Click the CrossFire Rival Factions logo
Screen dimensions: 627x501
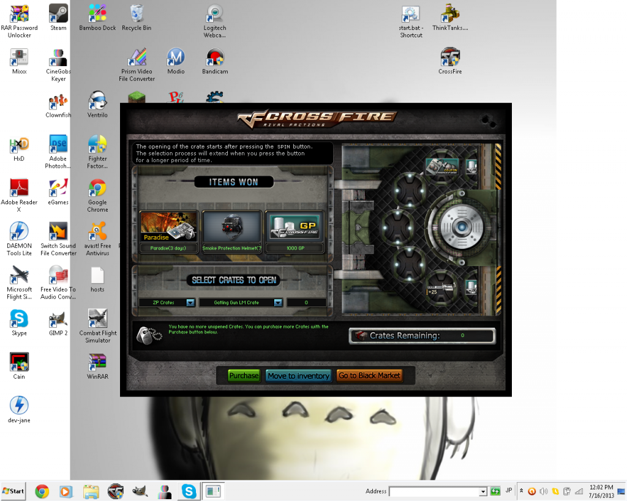[316, 118]
